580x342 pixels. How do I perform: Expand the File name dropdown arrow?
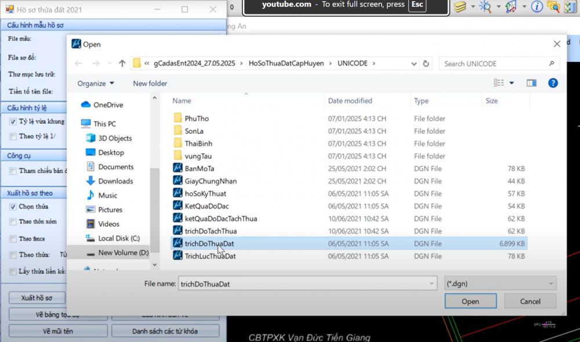(432, 284)
